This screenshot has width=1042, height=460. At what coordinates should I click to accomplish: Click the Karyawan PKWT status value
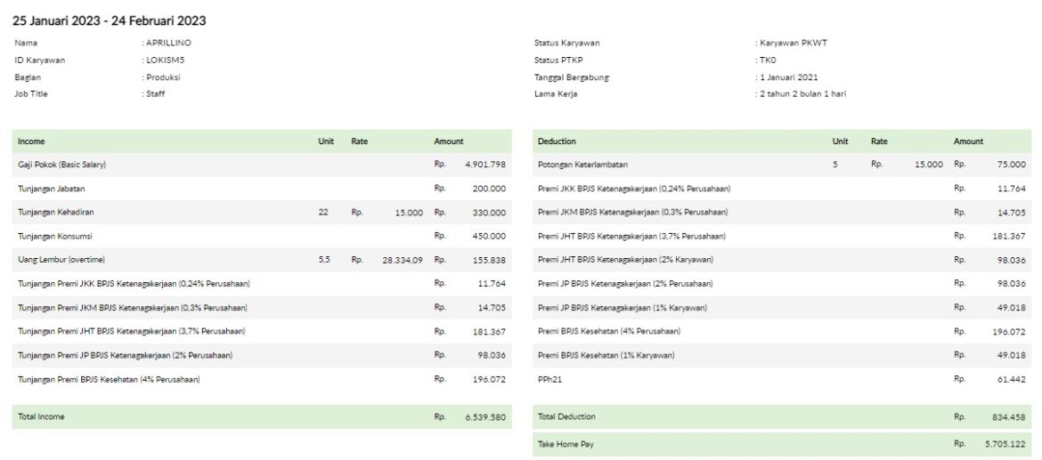pyautogui.click(x=794, y=43)
